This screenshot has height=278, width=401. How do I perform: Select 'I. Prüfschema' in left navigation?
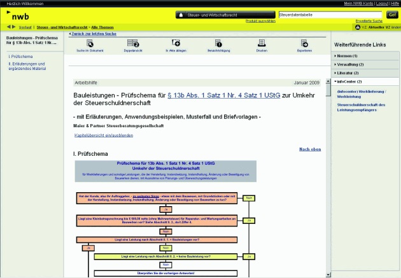click(20, 56)
